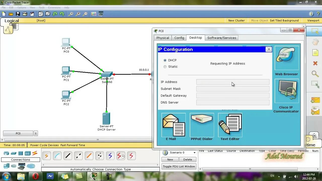The height and width of the screenshot is (181, 322).
Task: Click the Zoom Reset magnifier icon
Action: point(78,14)
